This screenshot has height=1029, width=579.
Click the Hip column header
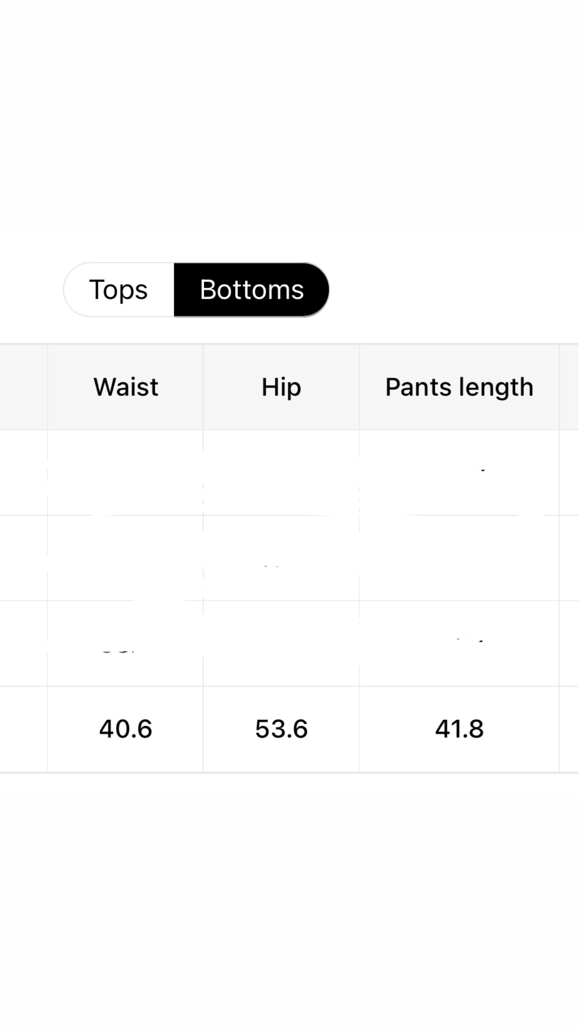pyautogui.click(x=281, y=387)
